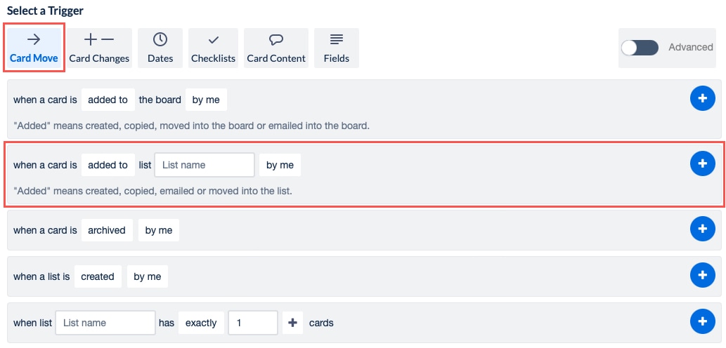
Task: Select the Card Move tab
Action: coord(34,48)
